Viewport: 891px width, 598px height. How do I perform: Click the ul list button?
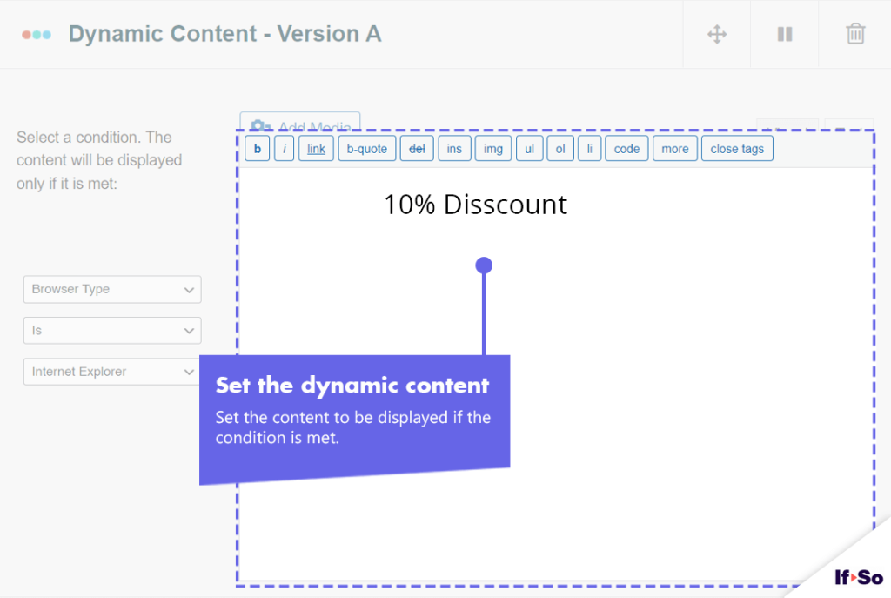click(530, 149)
